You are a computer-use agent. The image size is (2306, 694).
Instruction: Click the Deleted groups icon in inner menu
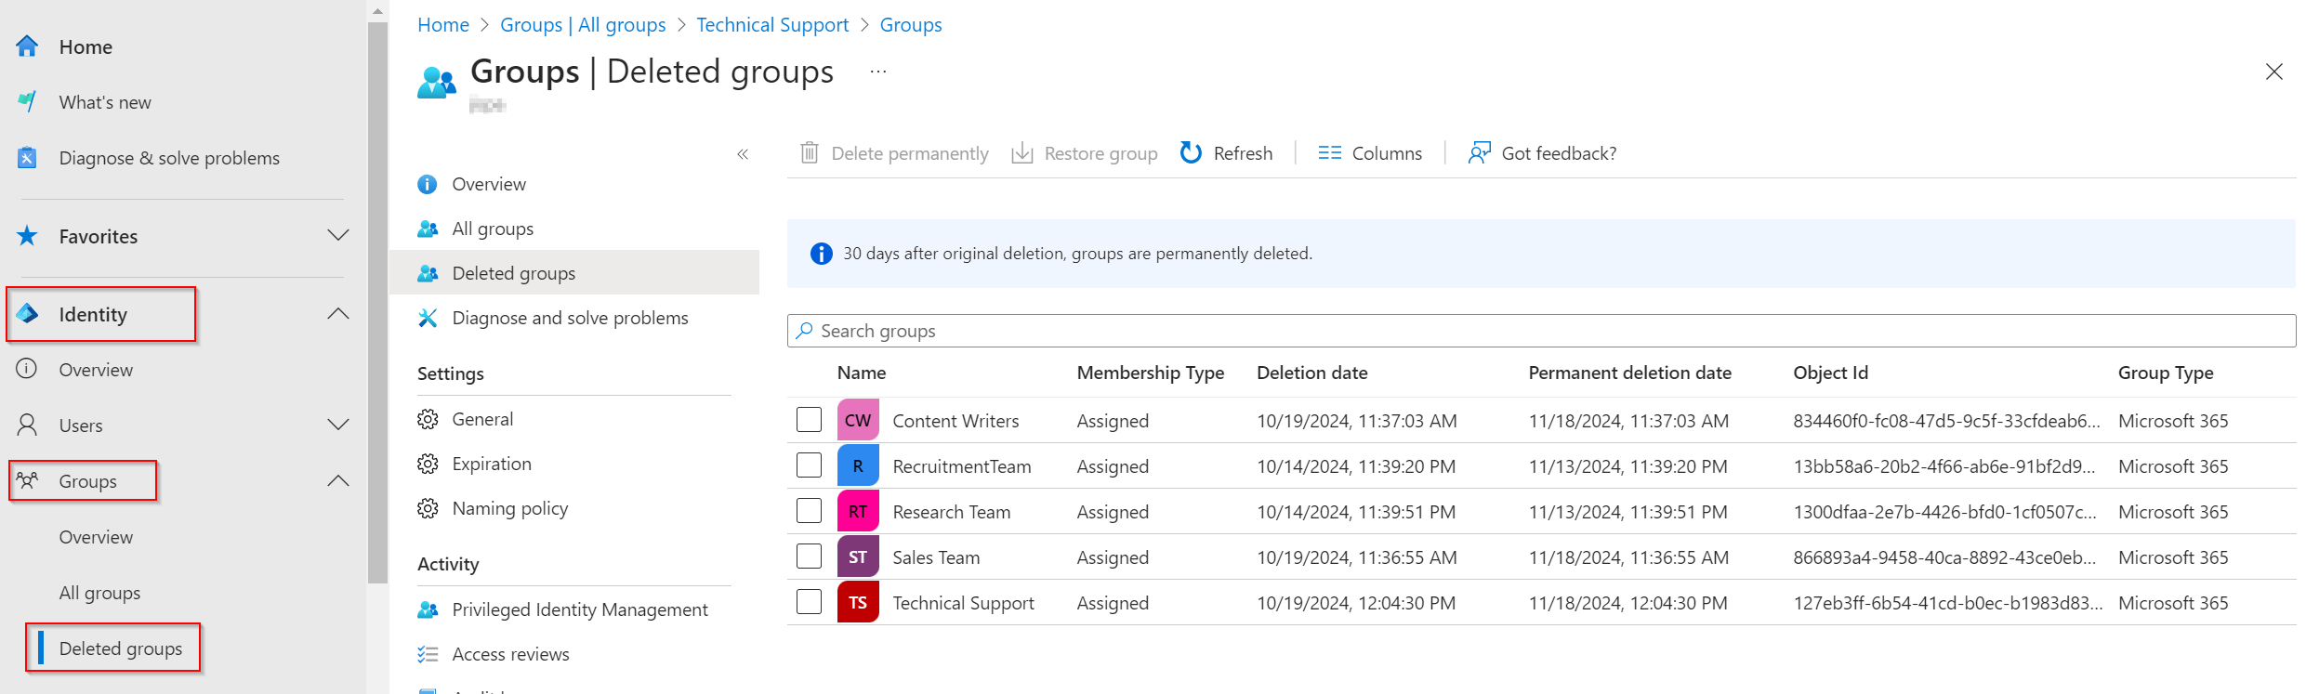[x=428, y=273]
